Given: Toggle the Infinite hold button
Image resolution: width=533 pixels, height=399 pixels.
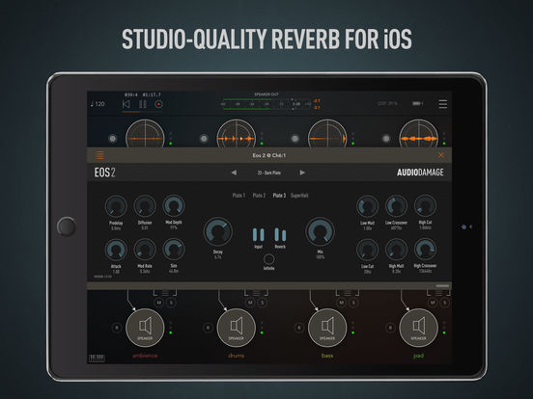Looking at the screenshot, I should (268, 259).
